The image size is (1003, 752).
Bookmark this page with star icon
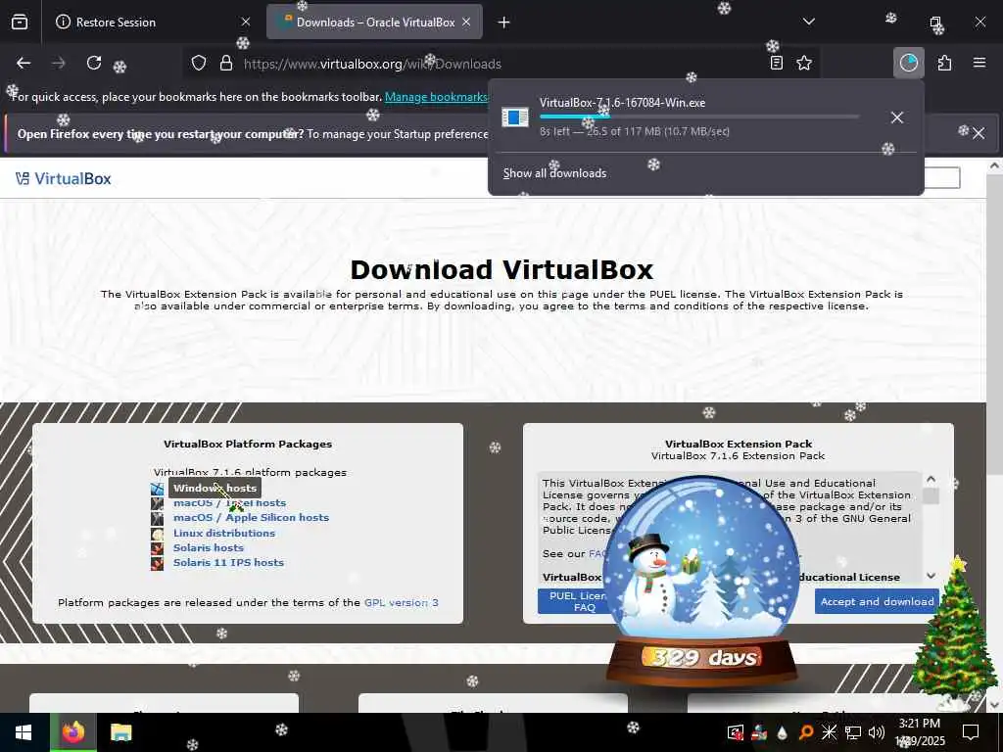804,64
